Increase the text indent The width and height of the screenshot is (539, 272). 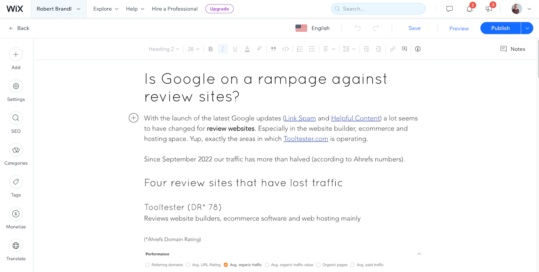[x=378, y=49]
